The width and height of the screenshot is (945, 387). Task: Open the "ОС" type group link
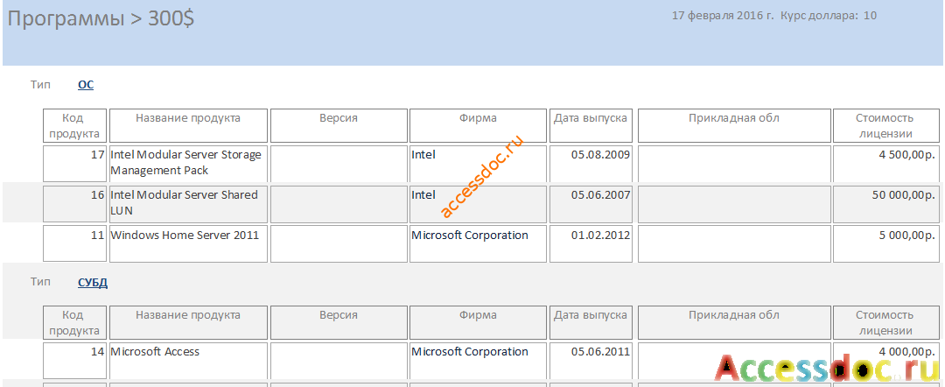coord(86,85)
